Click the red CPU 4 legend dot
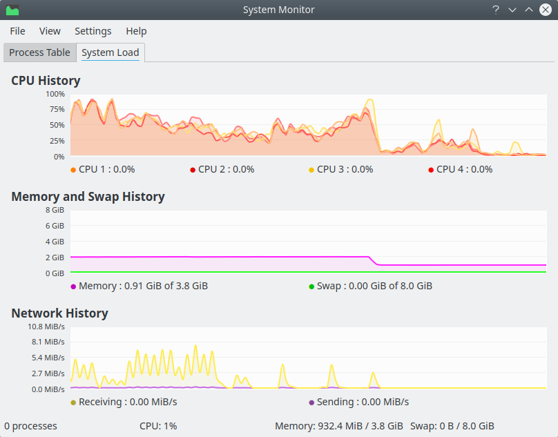Screen dimensions: 558x437 point(431,170)
